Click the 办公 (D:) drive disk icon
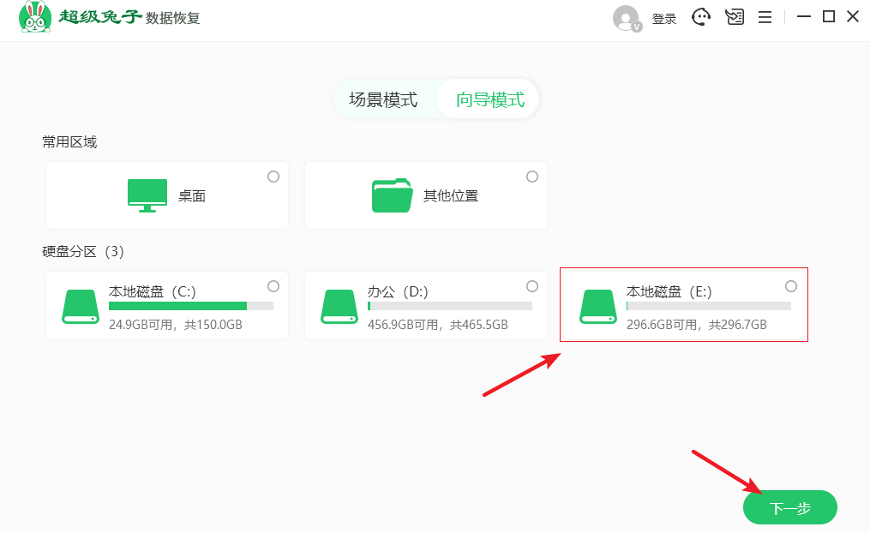 pos(339,306)
